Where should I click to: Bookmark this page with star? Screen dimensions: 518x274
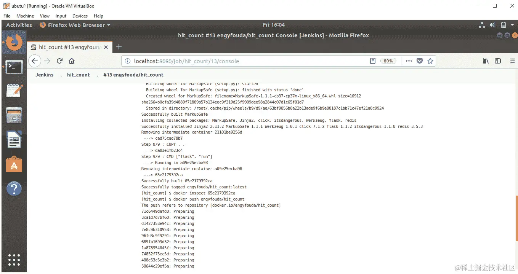(x=430, y=61)
